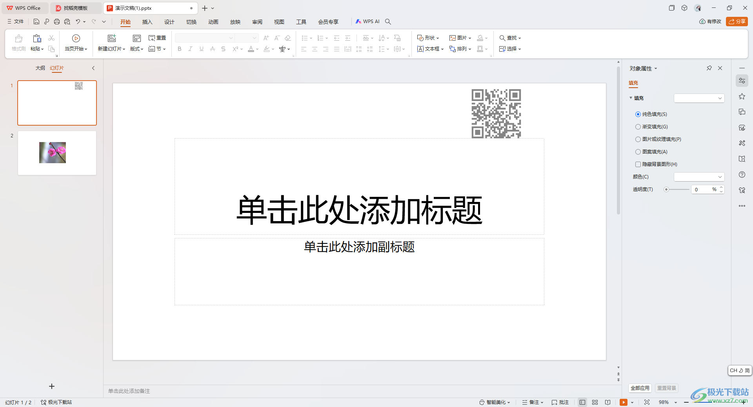Align text left icon
753x407 pixels.
304,49
